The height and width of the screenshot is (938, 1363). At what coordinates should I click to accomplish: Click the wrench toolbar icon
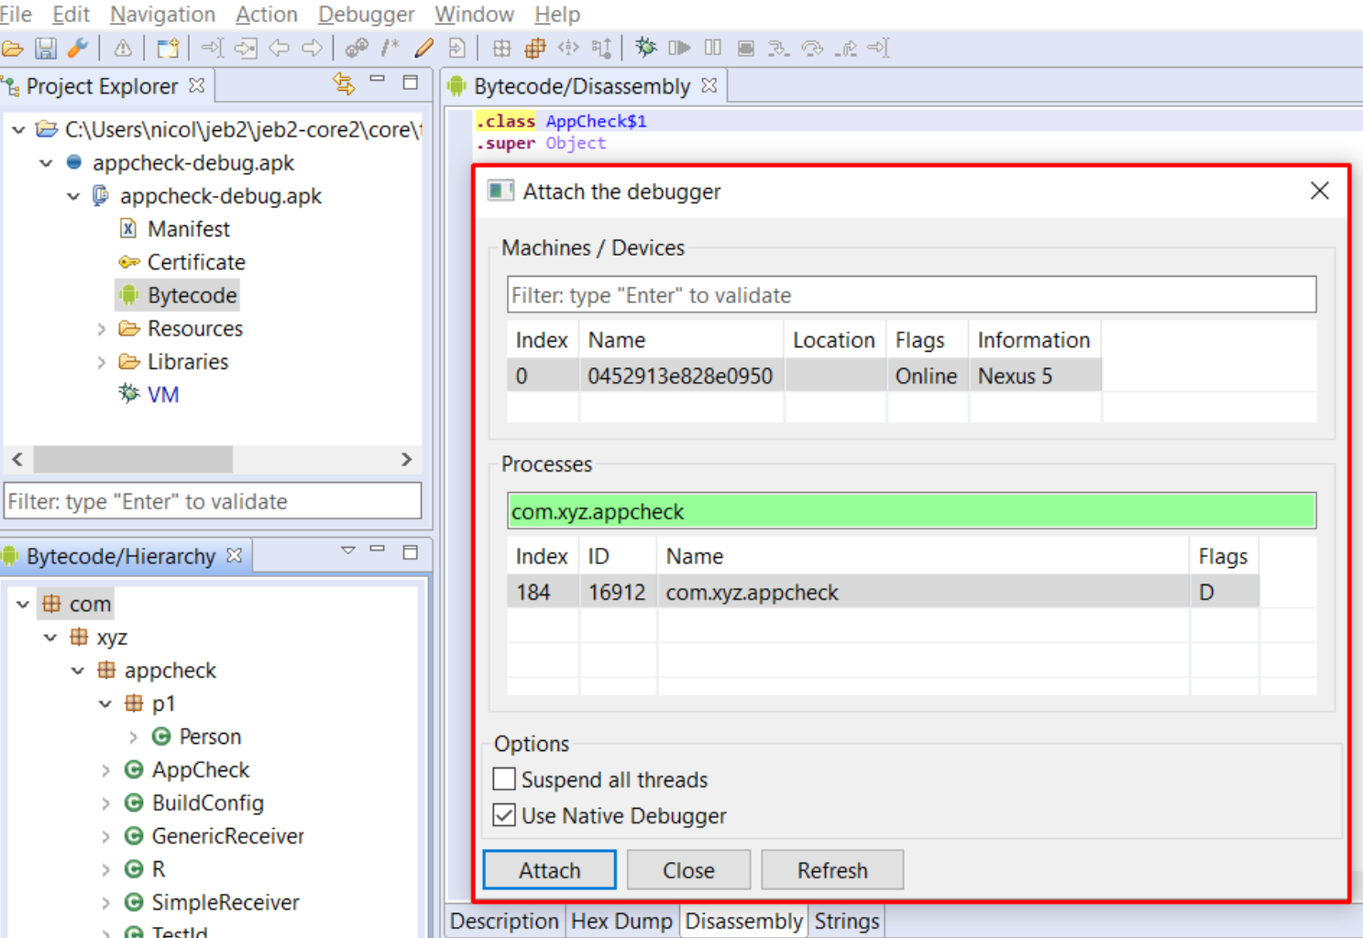78,49
